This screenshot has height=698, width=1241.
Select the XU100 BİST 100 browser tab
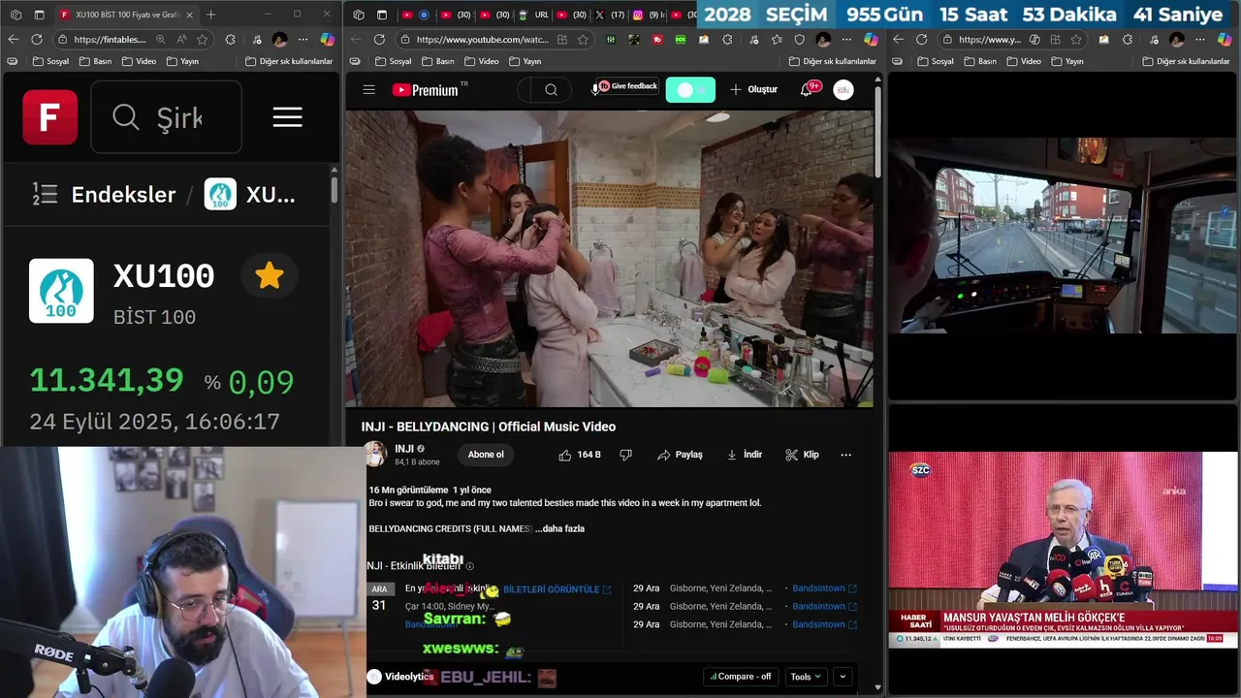pos(126,15)
